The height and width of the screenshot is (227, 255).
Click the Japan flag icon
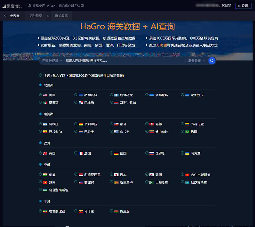click(116, 175)
